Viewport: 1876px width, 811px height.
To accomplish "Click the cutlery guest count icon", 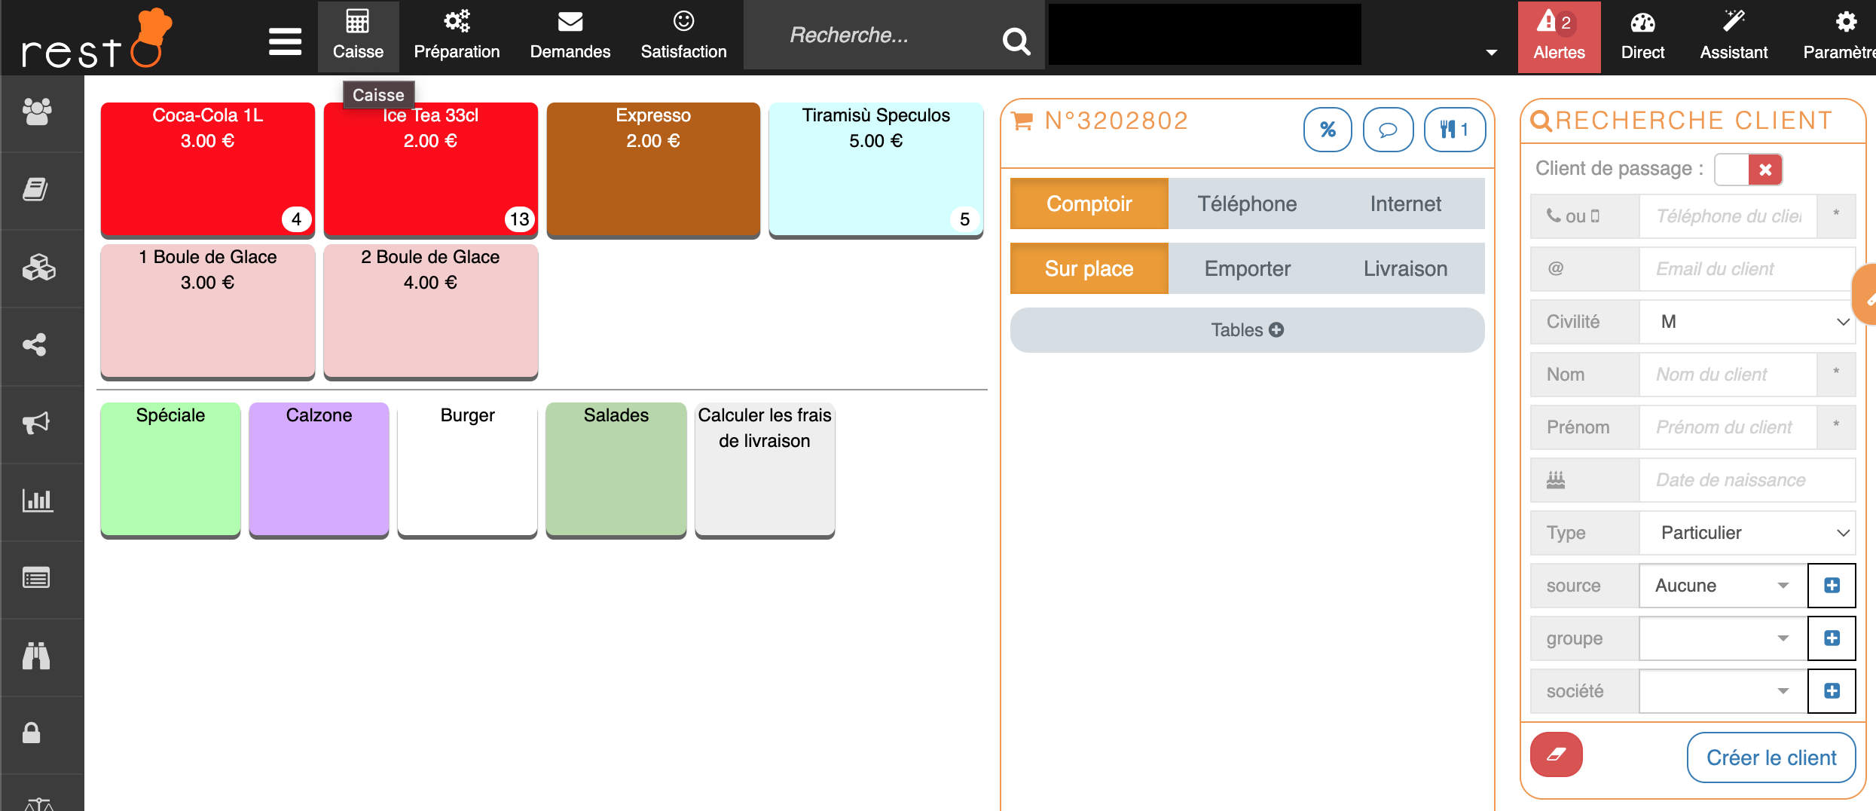I will (x=1454, y=130).
